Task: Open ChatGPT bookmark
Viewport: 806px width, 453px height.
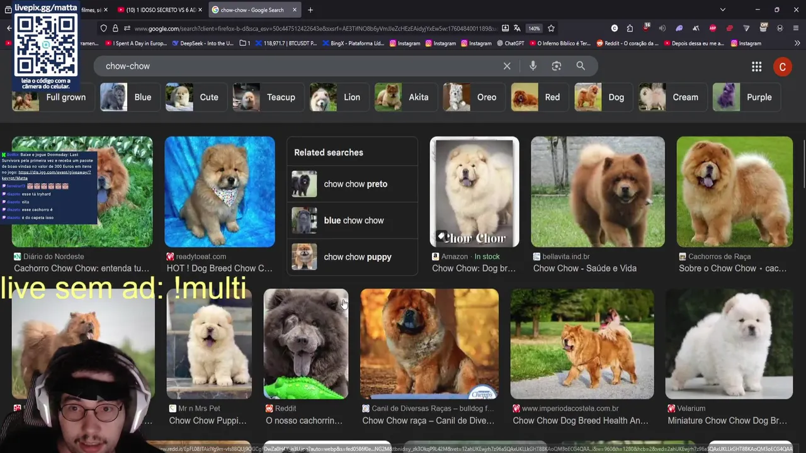Action: click(x=510, y=43)
